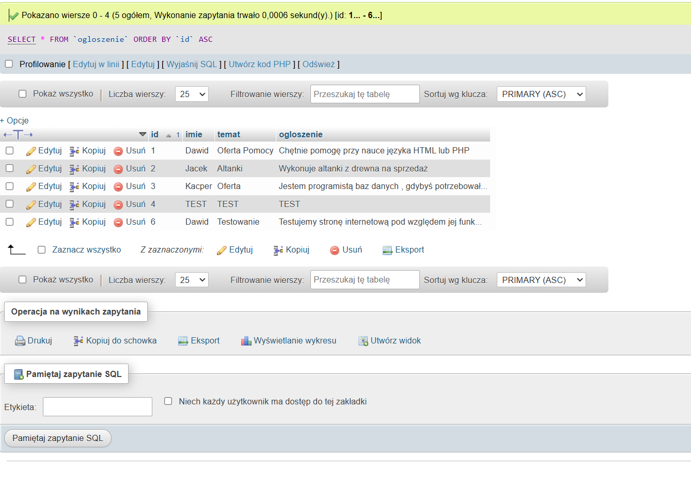The height and width of the screenshot is (502, 691).
Task: Sort by the ogloszenie column header
Action: click(x=301, y=135)
